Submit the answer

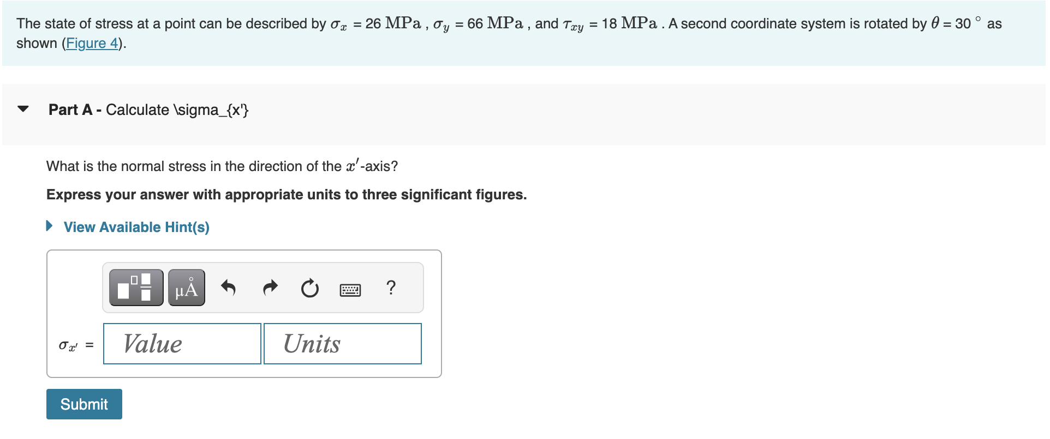(83, 404)
